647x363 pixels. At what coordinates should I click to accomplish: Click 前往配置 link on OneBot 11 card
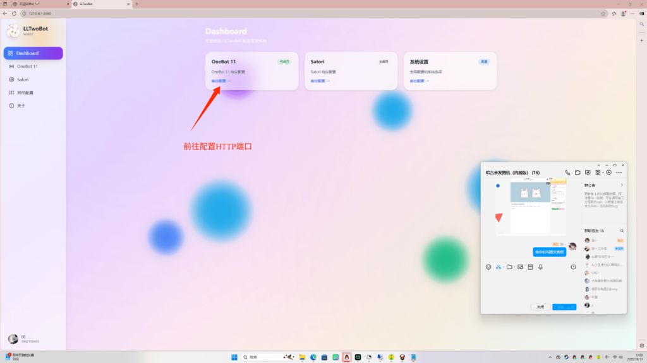221,81
